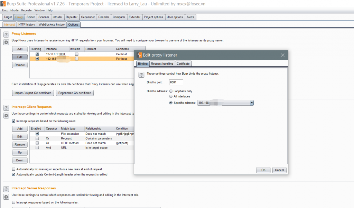Switch to the Spider tab
The height and width of the screenshot is (208, 354).
[x=31, y=17]
